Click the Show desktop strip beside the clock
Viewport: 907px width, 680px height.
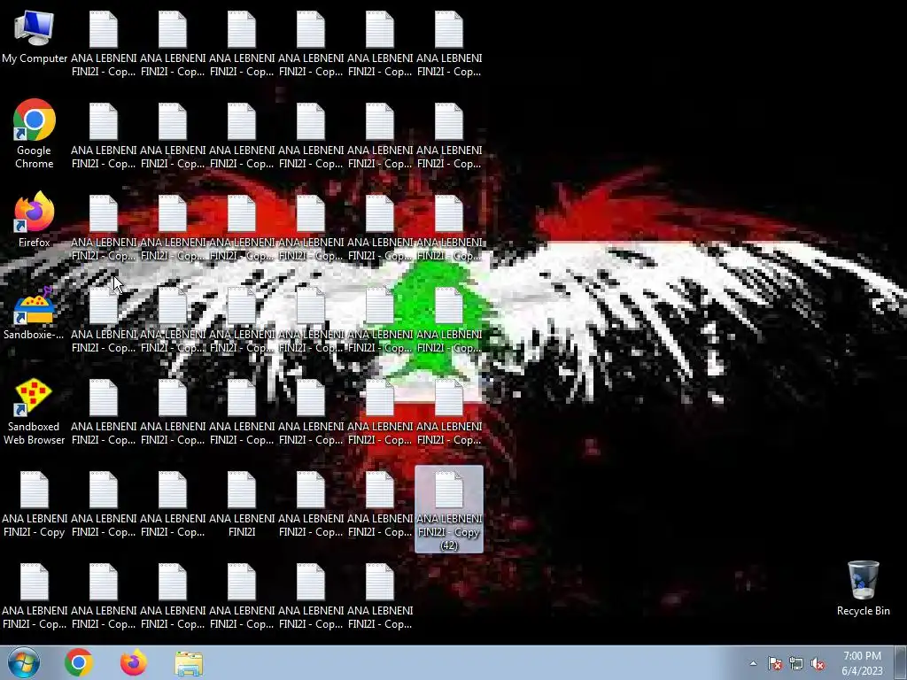(901, 663)
